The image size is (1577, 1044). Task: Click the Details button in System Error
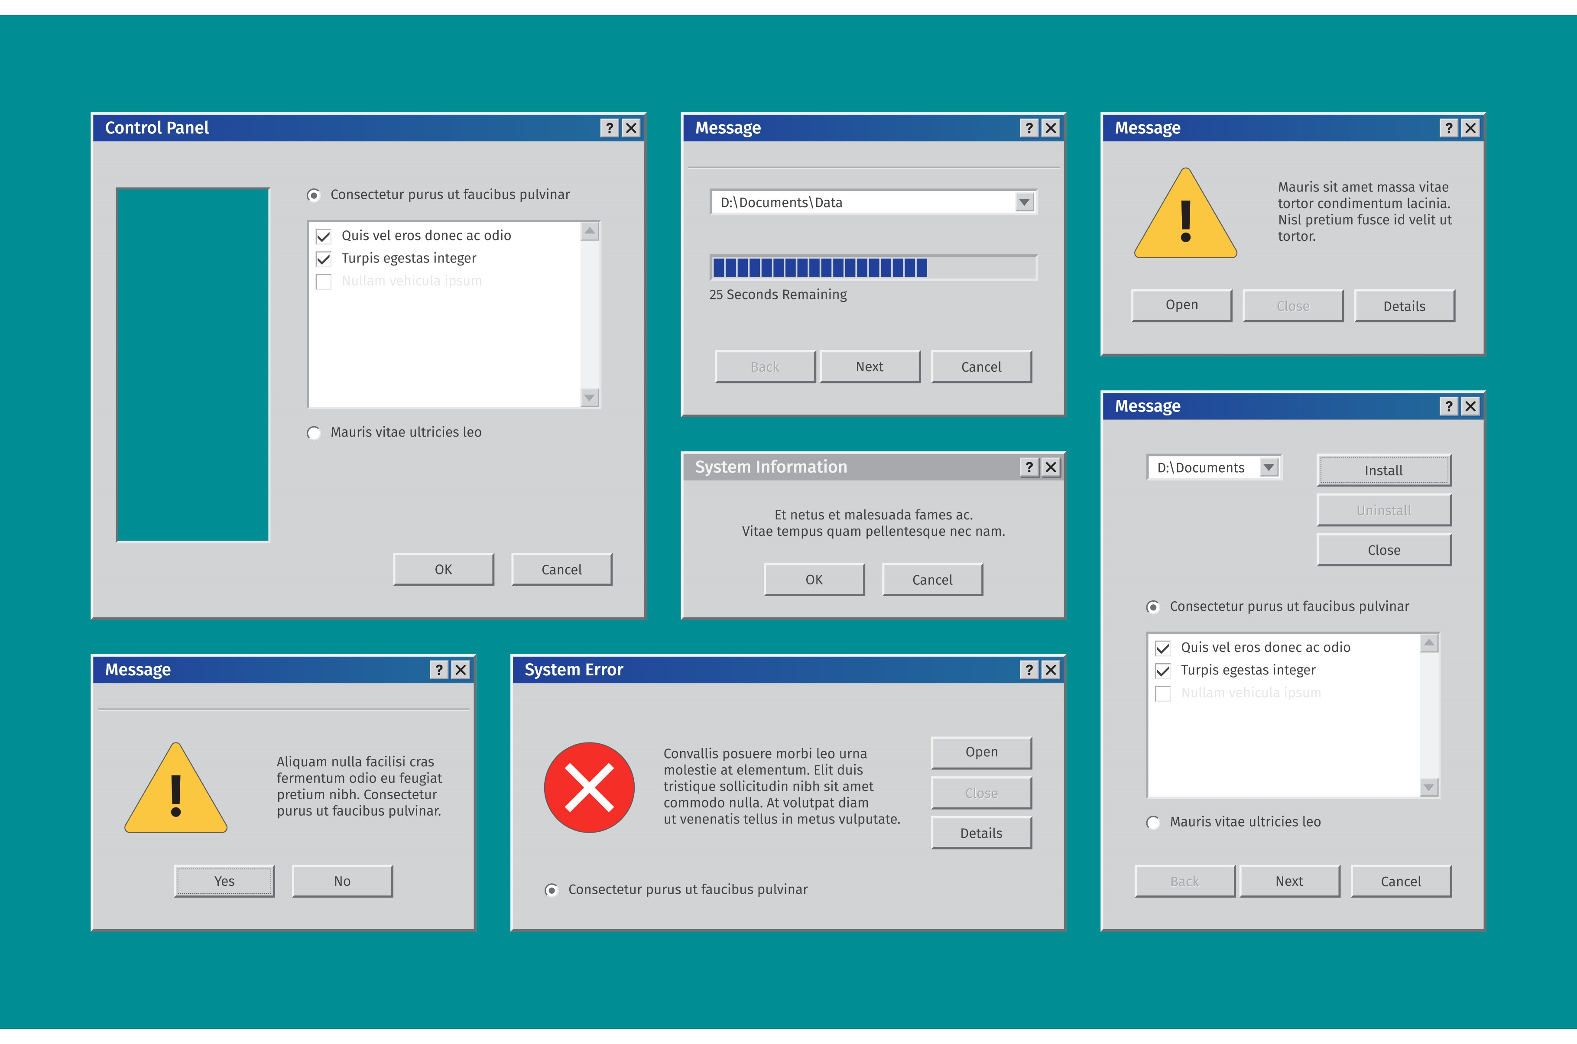pos(981,833)
